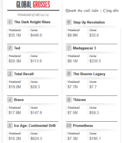Open The Dark Knight Rises title
The height and width of the screenshot is (143, 122).
click(32, 22)
